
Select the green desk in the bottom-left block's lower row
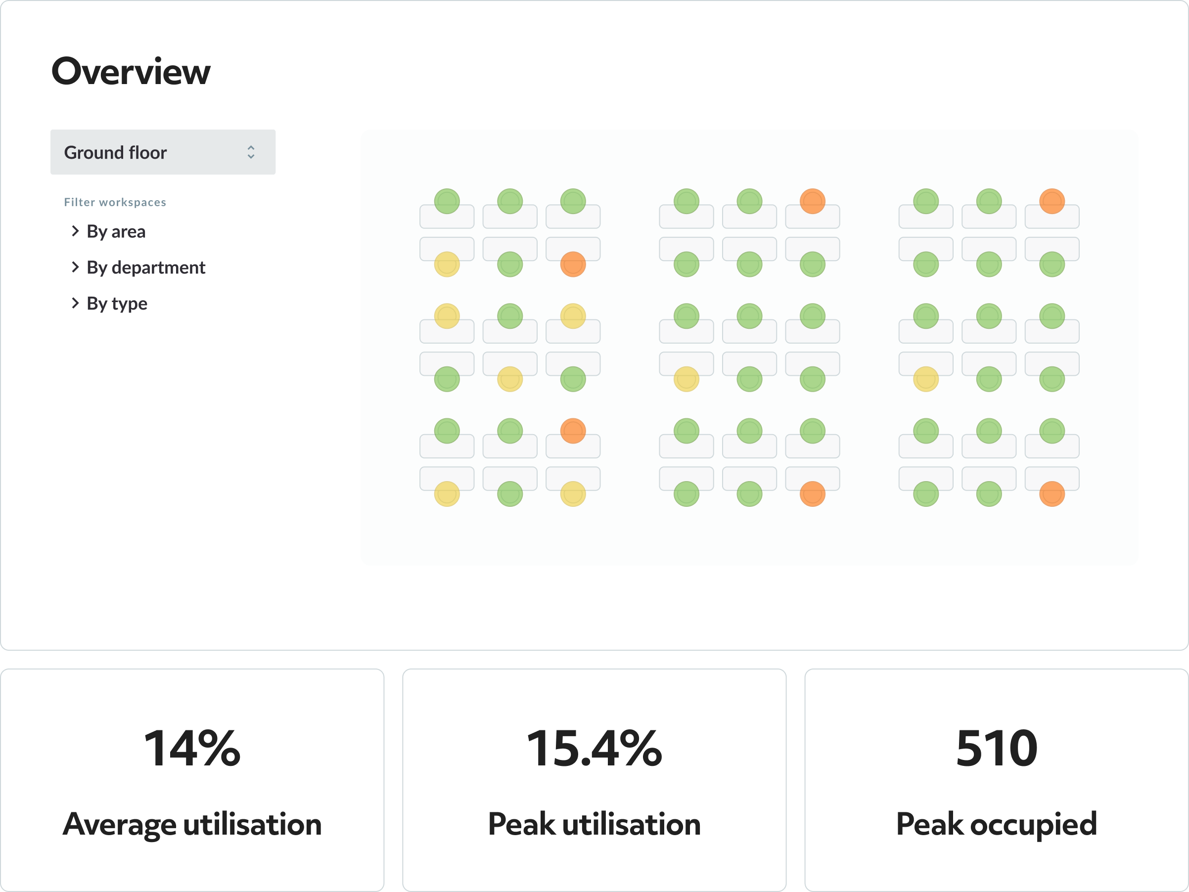pos(510,494)
